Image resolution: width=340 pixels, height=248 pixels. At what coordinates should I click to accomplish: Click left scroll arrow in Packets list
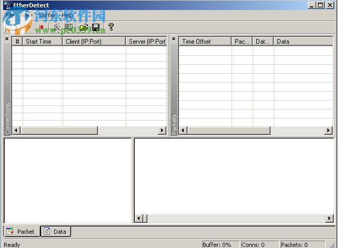pyautogui.click(x=183, y=131)
